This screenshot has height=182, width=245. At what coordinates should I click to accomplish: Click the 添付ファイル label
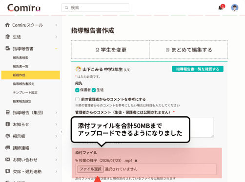tap(86, 153)
